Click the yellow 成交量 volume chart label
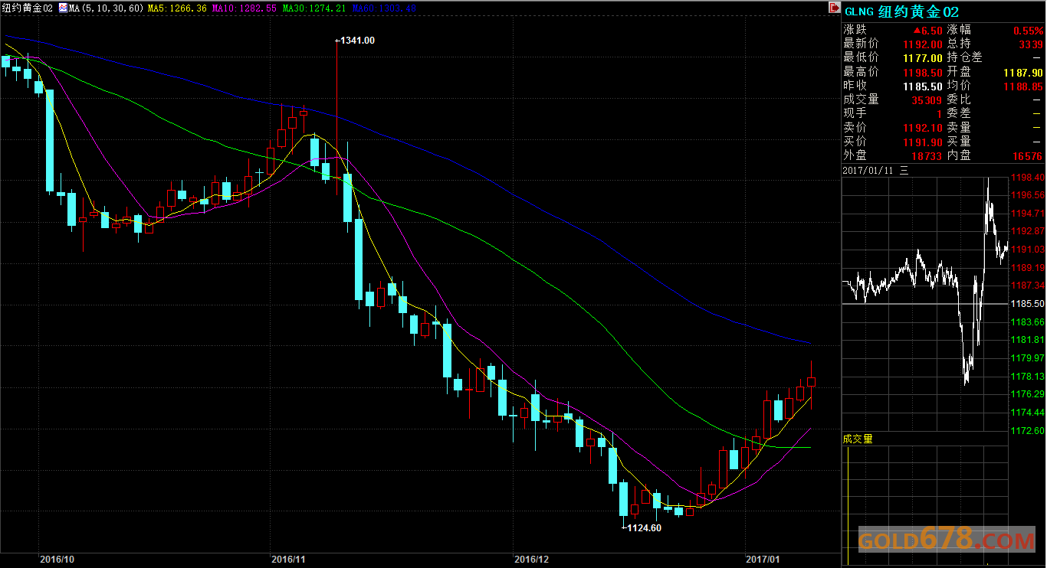This screenshot has height=568, width=1047. [858, 439]
